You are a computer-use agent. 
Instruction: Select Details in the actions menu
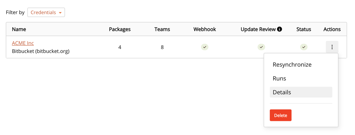[301, 92]
